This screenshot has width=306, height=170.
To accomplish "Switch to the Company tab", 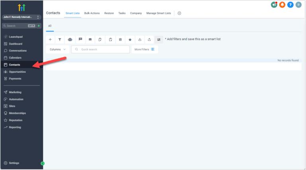I will click(x=136, y=13).
